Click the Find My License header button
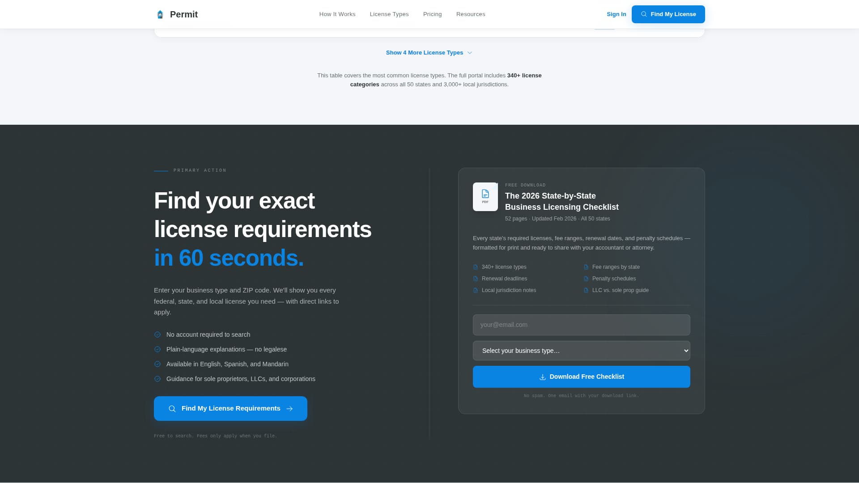The height and width of the screenshot is (483, 859). 668,14
